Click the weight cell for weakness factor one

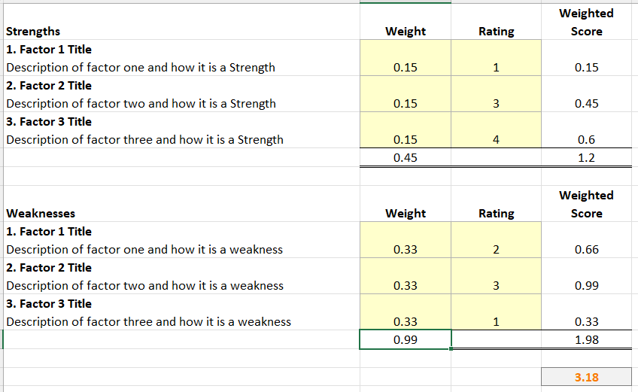pos(406,250)
